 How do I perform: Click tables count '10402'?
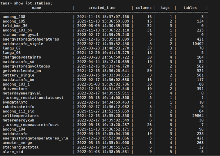198,44
